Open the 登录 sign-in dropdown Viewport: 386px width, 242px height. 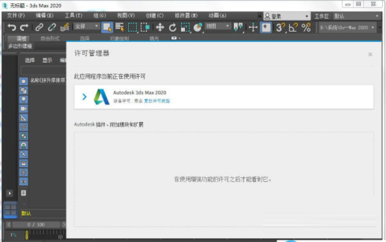(x=287, y=16)
